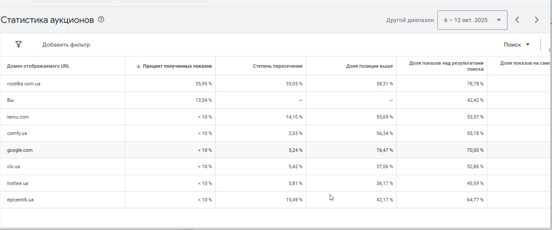Click Домен отображаемого URL column header
Viewport: 552px width, 230px height.
point(38,66)
